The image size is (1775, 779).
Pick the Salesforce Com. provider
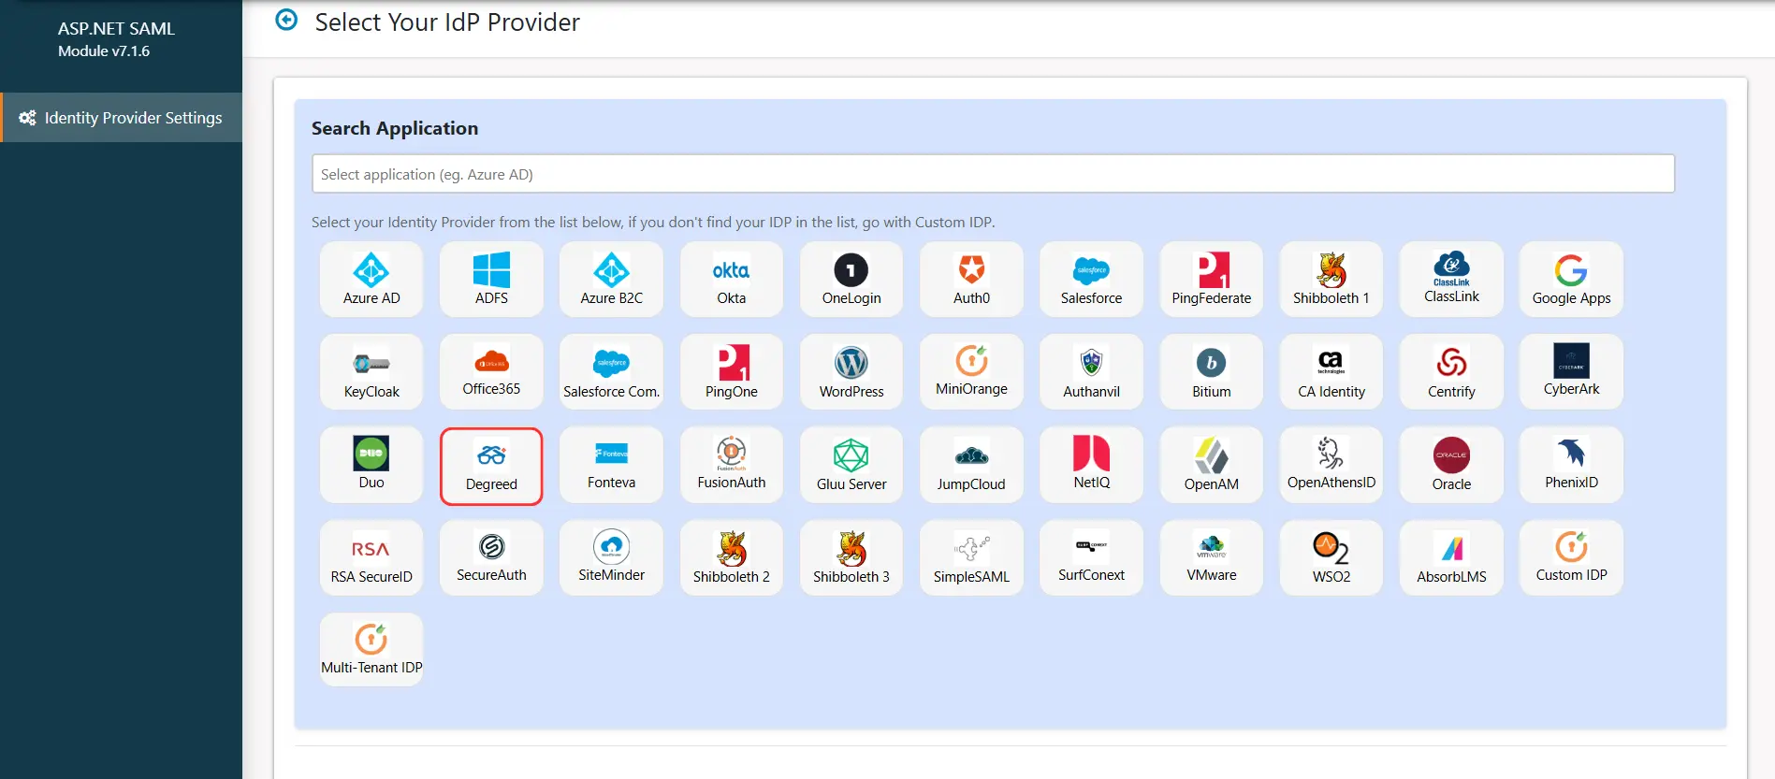[x=611, y=371]
